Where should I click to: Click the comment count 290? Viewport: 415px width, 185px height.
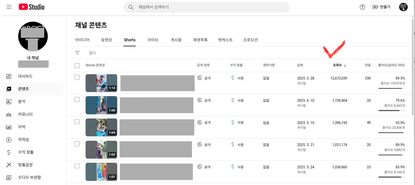point(368,78)
